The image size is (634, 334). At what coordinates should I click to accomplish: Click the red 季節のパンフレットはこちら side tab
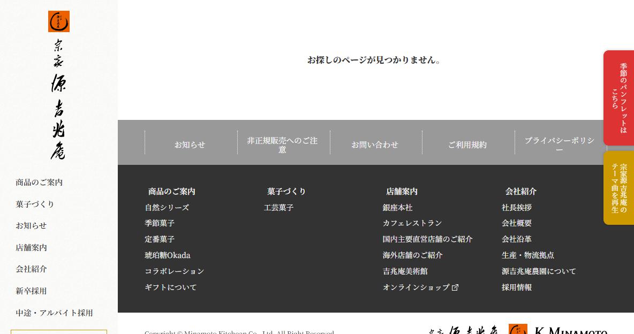click(618, 98)
